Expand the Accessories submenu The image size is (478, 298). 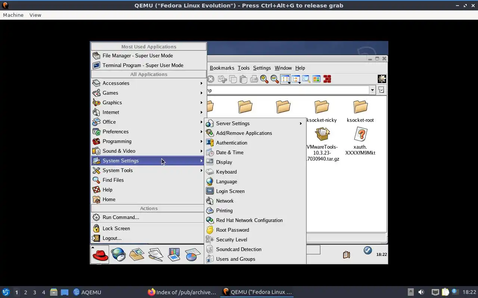[148, 83]
